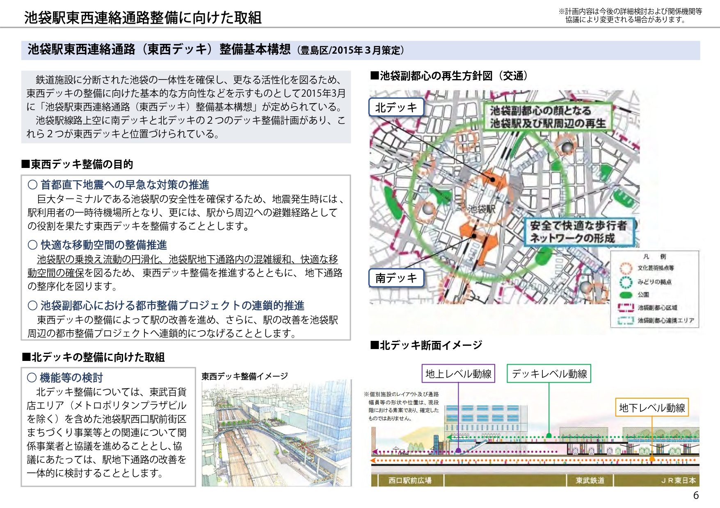This screenshot has width=720, height=508.
Task: Click the paragraph starting 北デッキ整備については、東武百貨
Action: [x=107, y=433]
